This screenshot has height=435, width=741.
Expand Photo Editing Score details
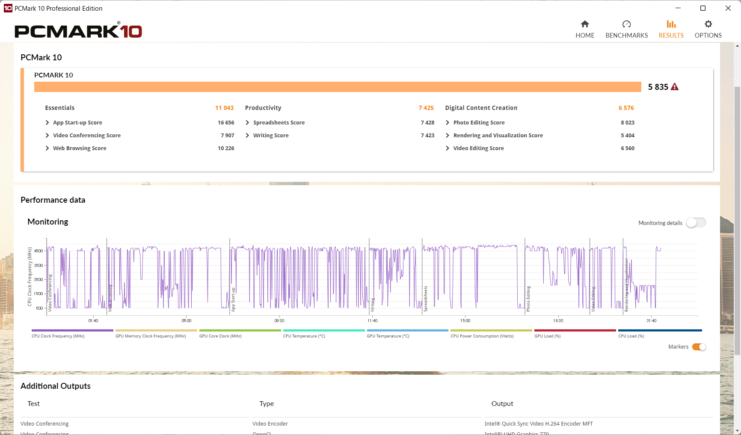[448, 123]
